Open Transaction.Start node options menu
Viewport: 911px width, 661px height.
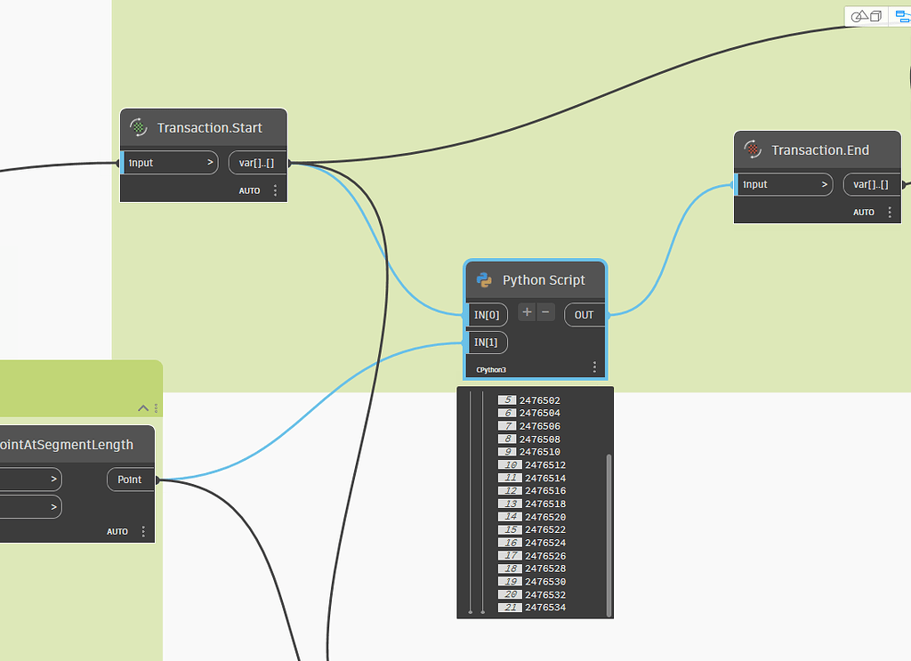click(275, 189)
